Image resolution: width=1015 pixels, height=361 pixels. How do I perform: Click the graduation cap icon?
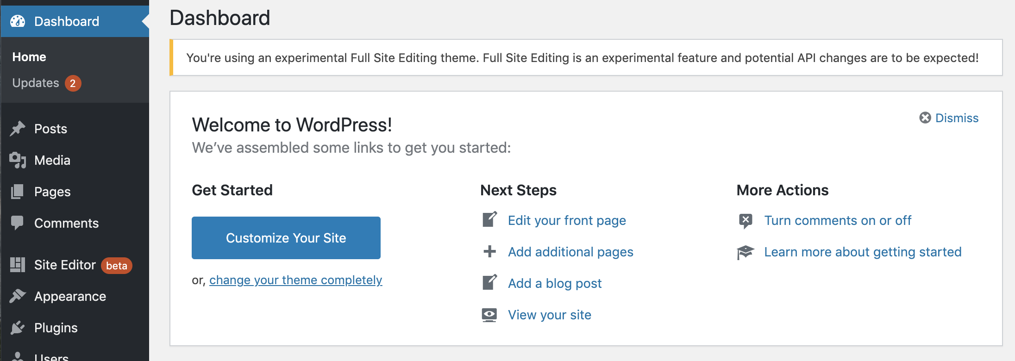coord(746,252)
